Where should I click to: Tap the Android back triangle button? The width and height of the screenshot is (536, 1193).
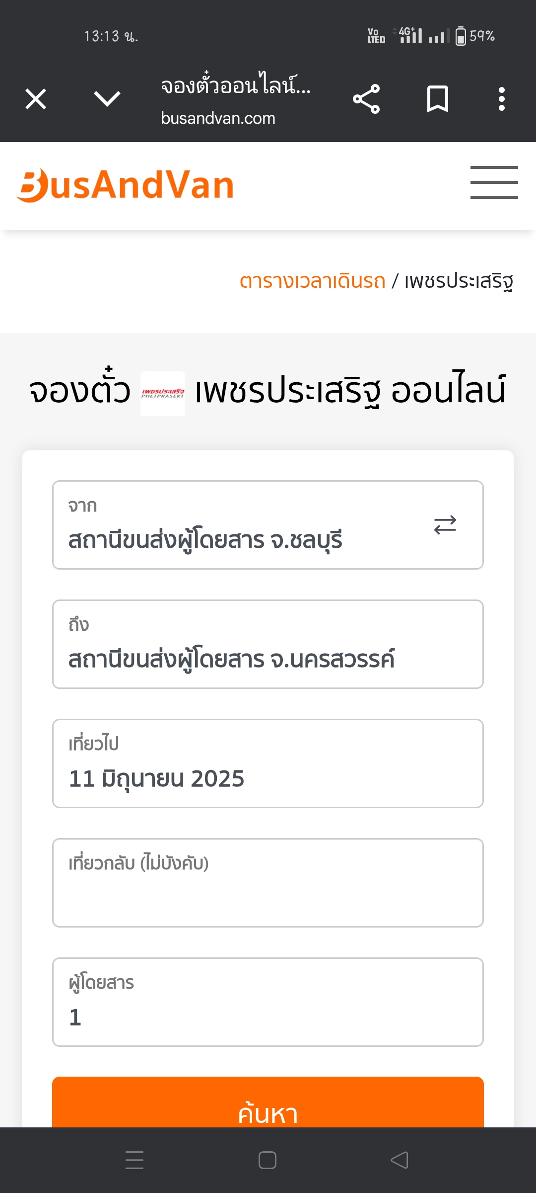(400, 1160)
